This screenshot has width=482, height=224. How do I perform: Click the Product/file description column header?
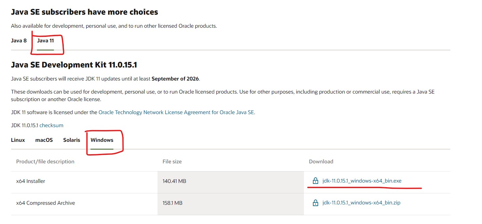pyautogui.click(x=45, y=161)
